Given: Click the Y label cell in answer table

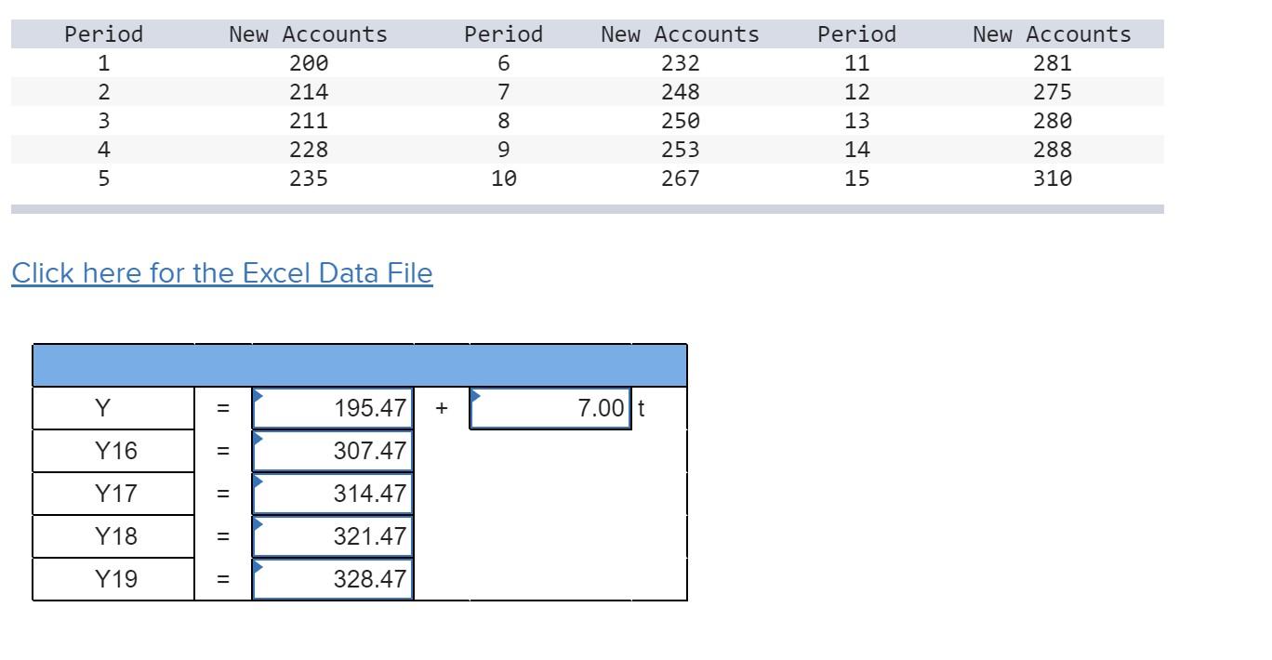Looking at the screenshot, I should [113, 408].
